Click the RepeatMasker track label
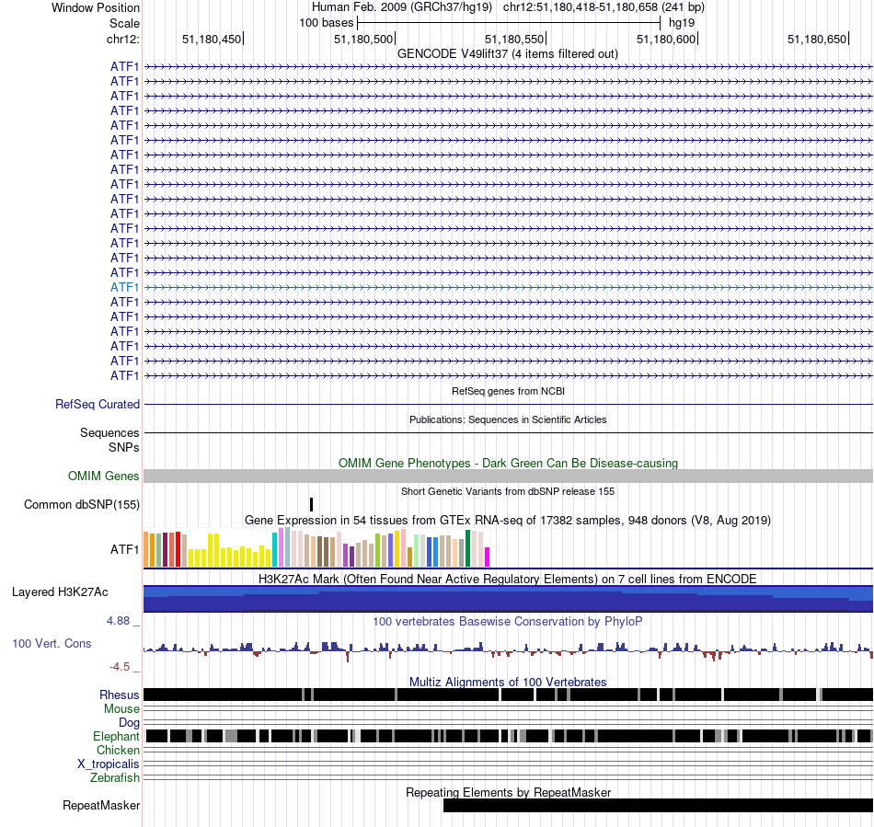 click(101, 805)
